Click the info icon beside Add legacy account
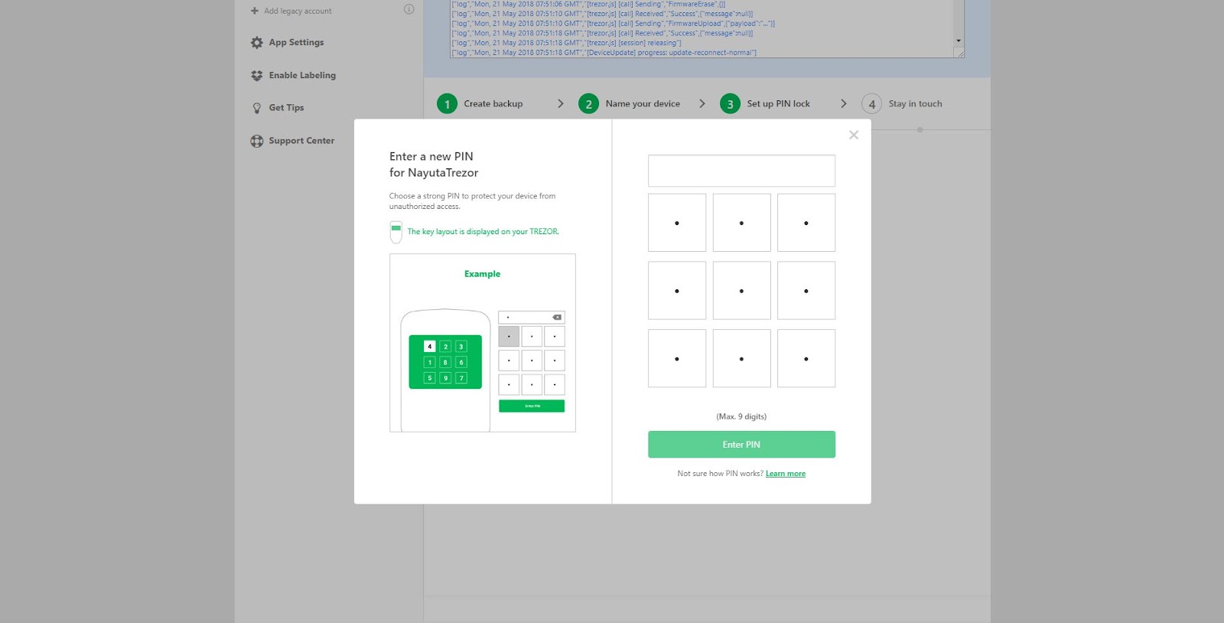1224x623 pixels. (409, 9)
